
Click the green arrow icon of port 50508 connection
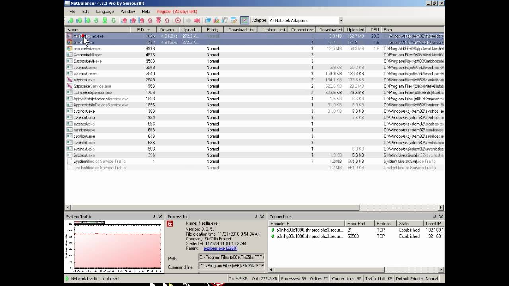click(273, 236)
